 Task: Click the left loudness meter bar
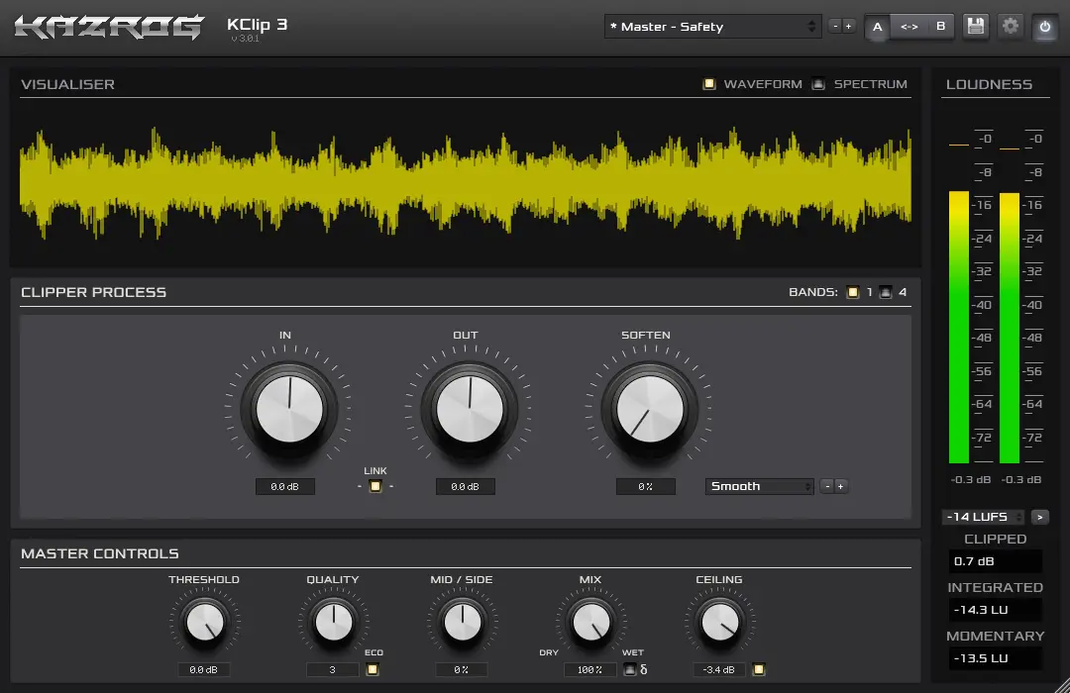click(x=959, y=328)
